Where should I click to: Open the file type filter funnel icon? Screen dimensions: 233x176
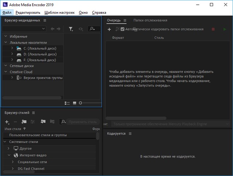[71, 29]
